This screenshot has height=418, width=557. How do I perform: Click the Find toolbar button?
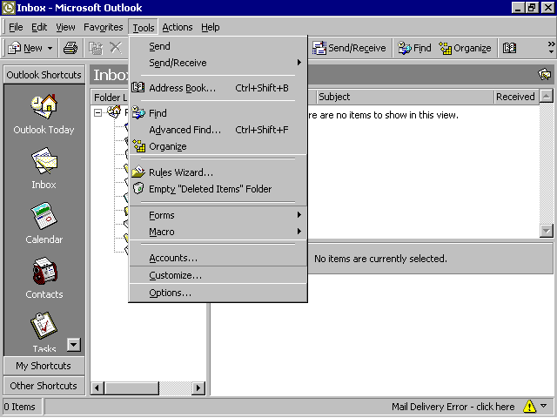tap(414, 48)
